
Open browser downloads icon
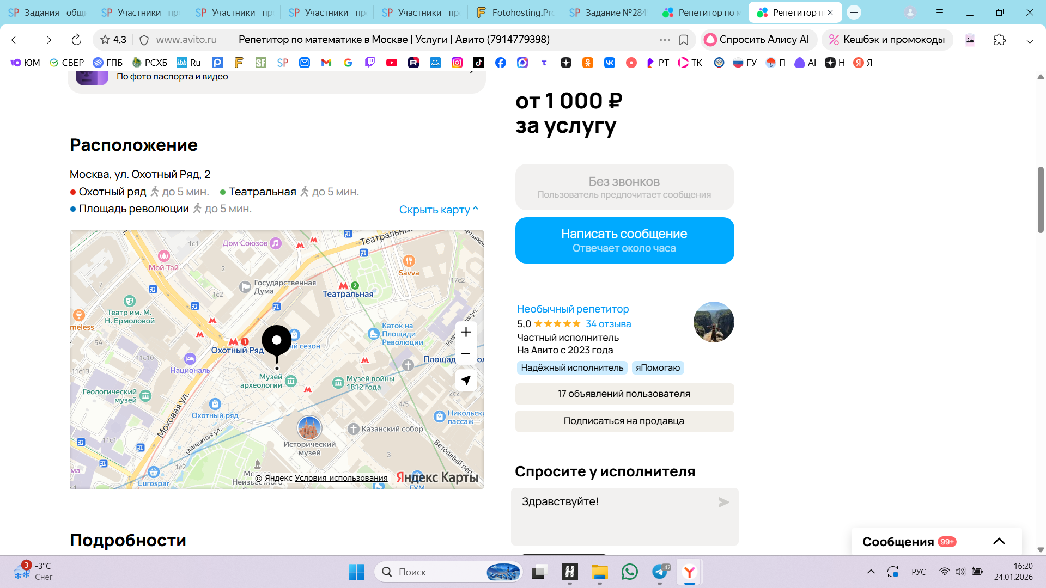coord(1030,40)
